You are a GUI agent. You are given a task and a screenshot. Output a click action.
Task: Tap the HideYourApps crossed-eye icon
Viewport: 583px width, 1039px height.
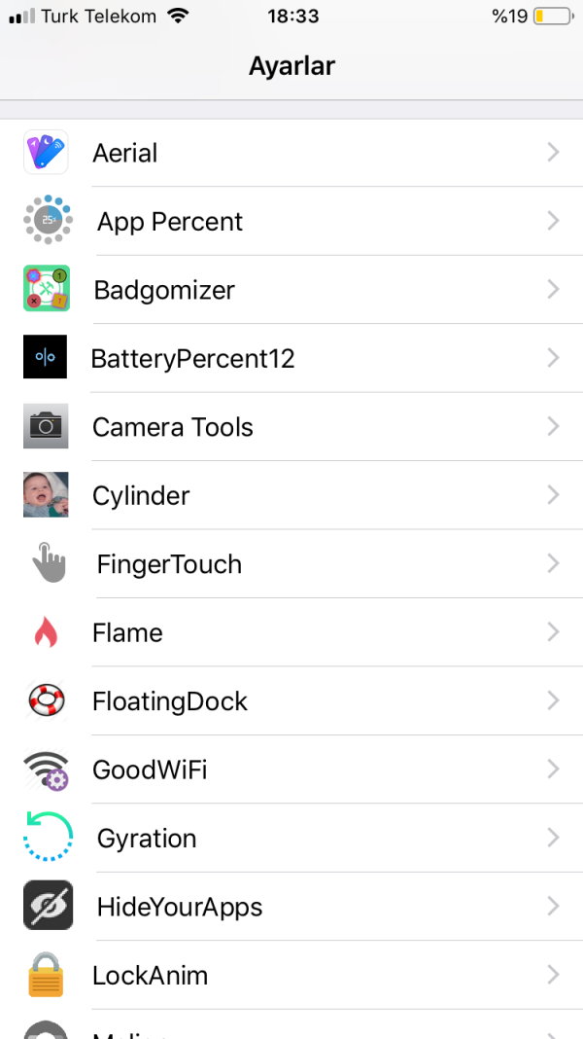pos(48,906)
